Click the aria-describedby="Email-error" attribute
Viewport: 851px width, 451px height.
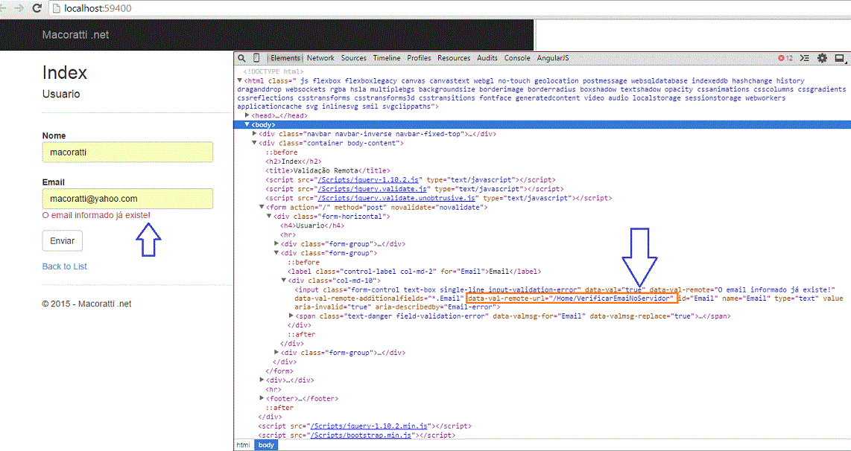tap(438, 307)
